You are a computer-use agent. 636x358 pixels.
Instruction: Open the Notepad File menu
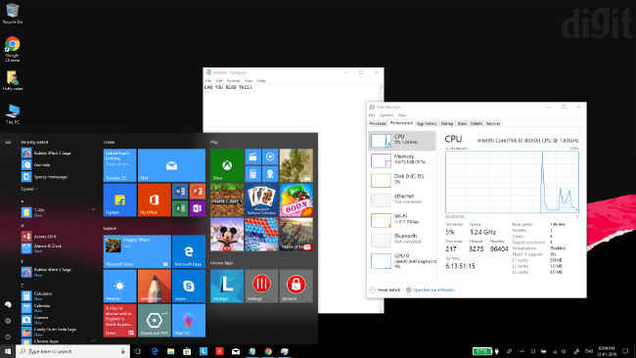click(x=208, y=80)
